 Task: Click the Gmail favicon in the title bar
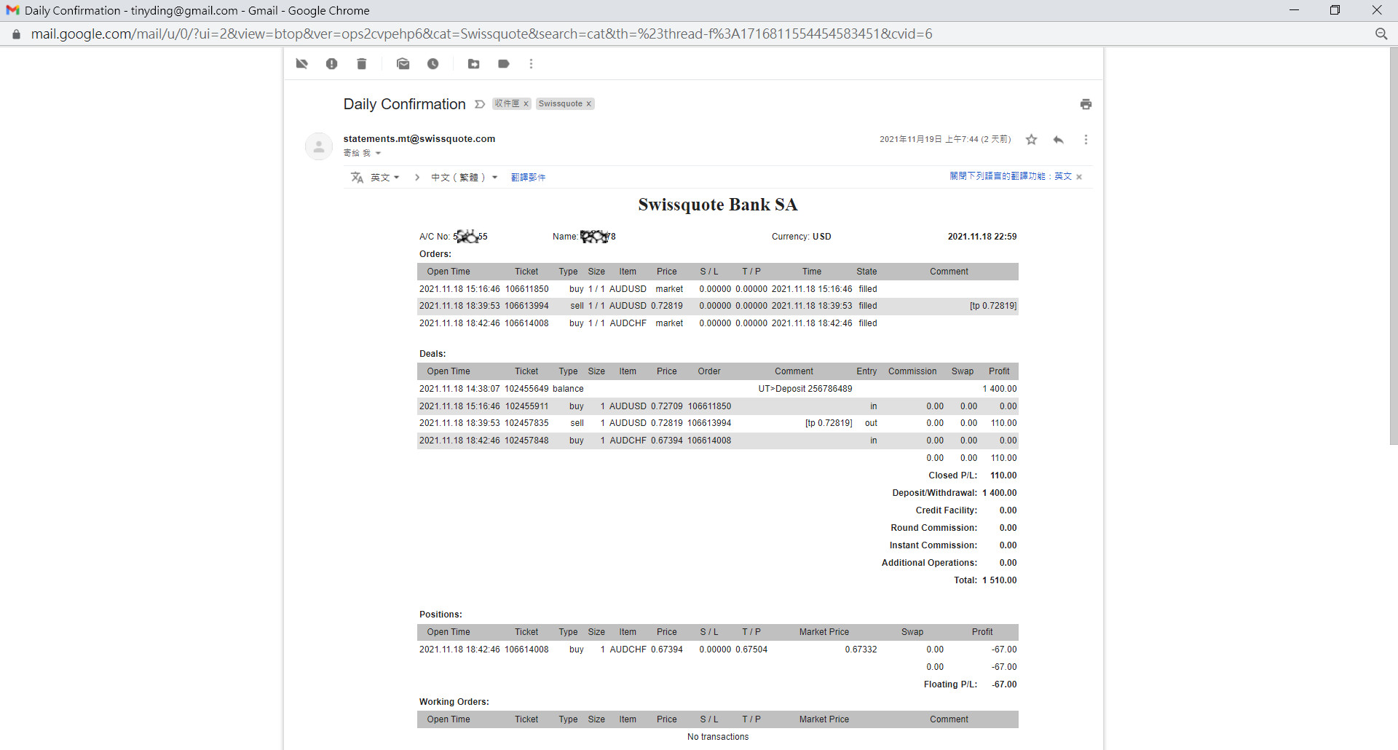click(12, 10)
